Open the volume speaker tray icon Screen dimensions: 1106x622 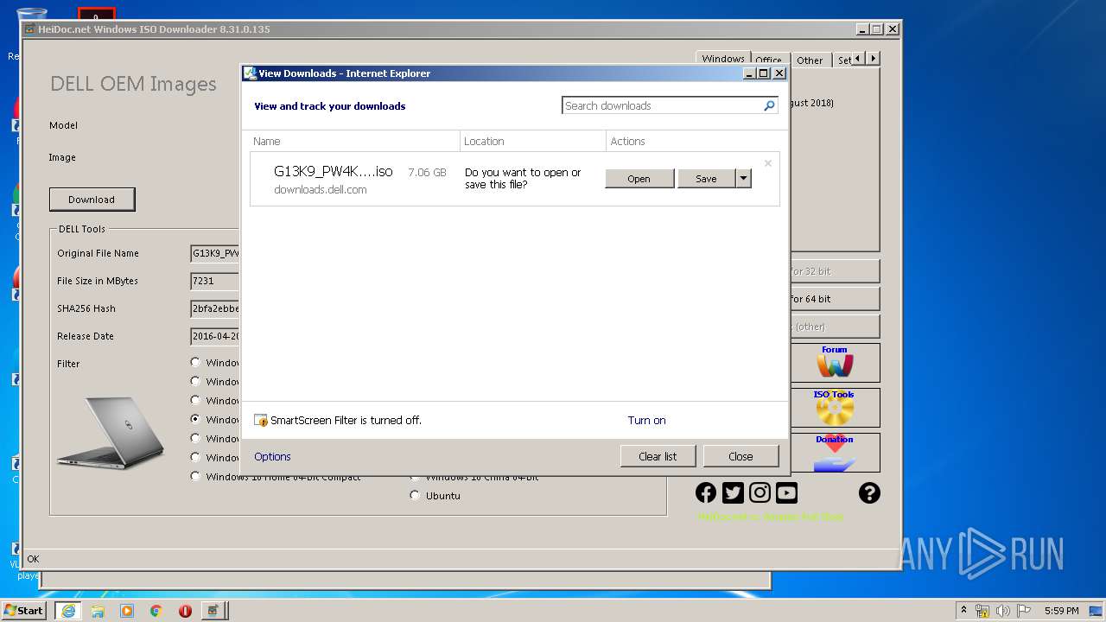1003,611
